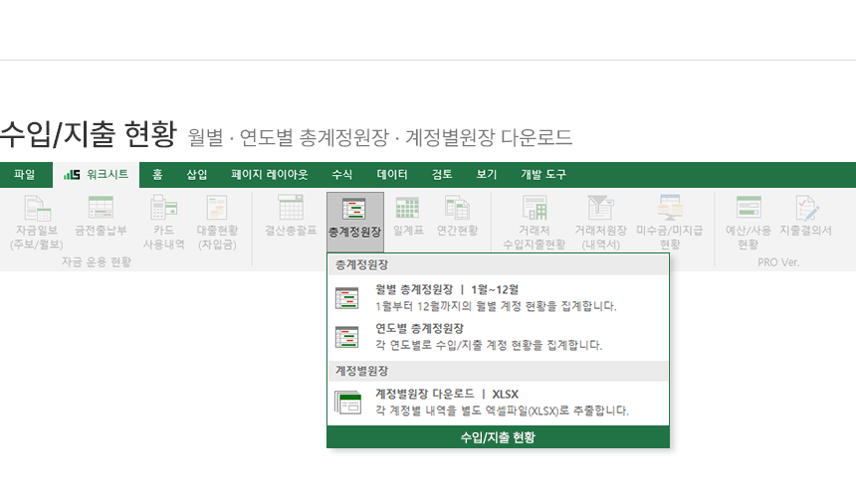Open the 페이지 레이아웃 ribbon tab
The height and width of the screenshot is (492, 856).
point(270,175)
